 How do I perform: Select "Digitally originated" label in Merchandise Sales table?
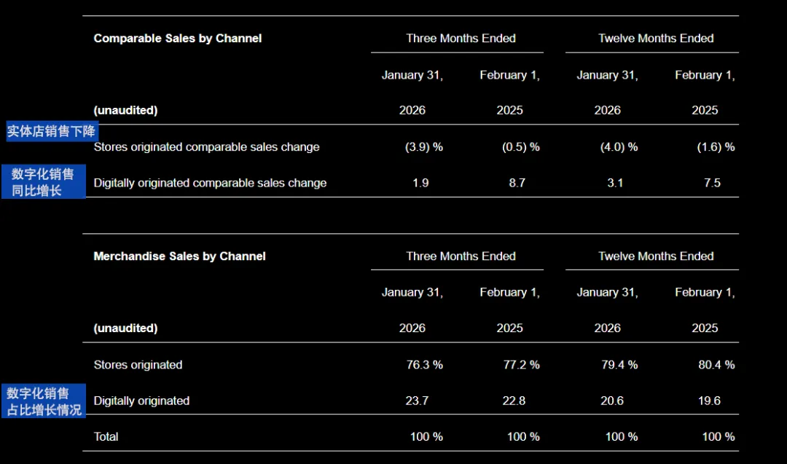141,401
